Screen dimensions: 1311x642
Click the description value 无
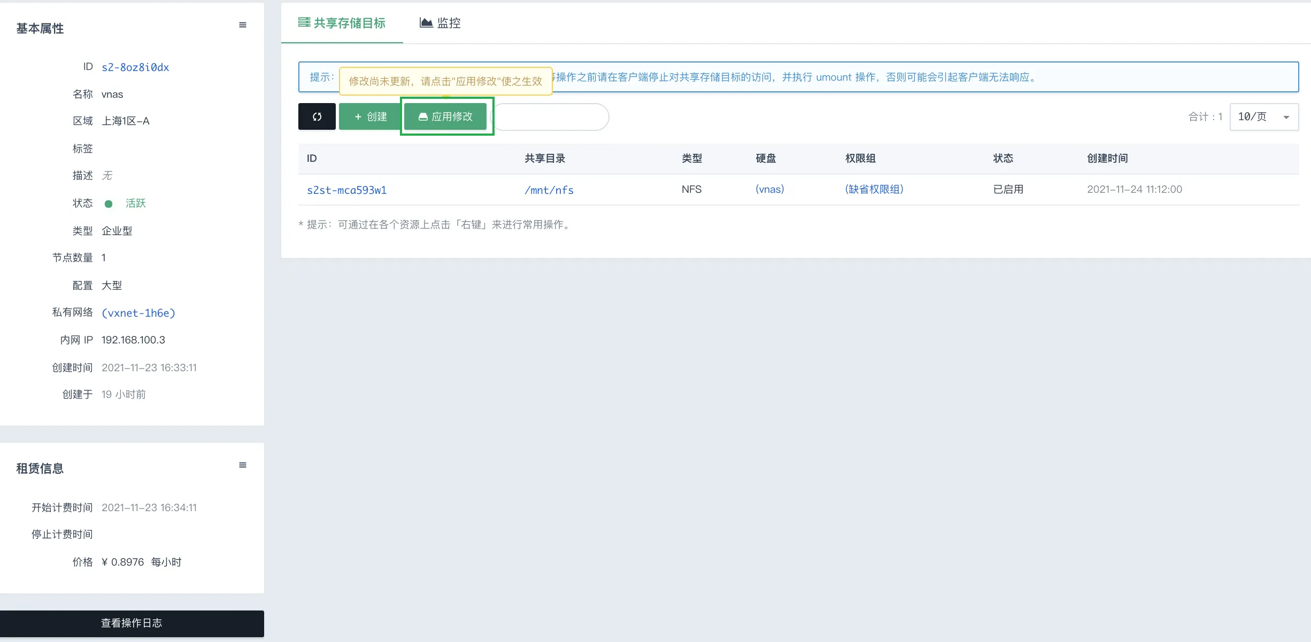(x=107, y=175)
